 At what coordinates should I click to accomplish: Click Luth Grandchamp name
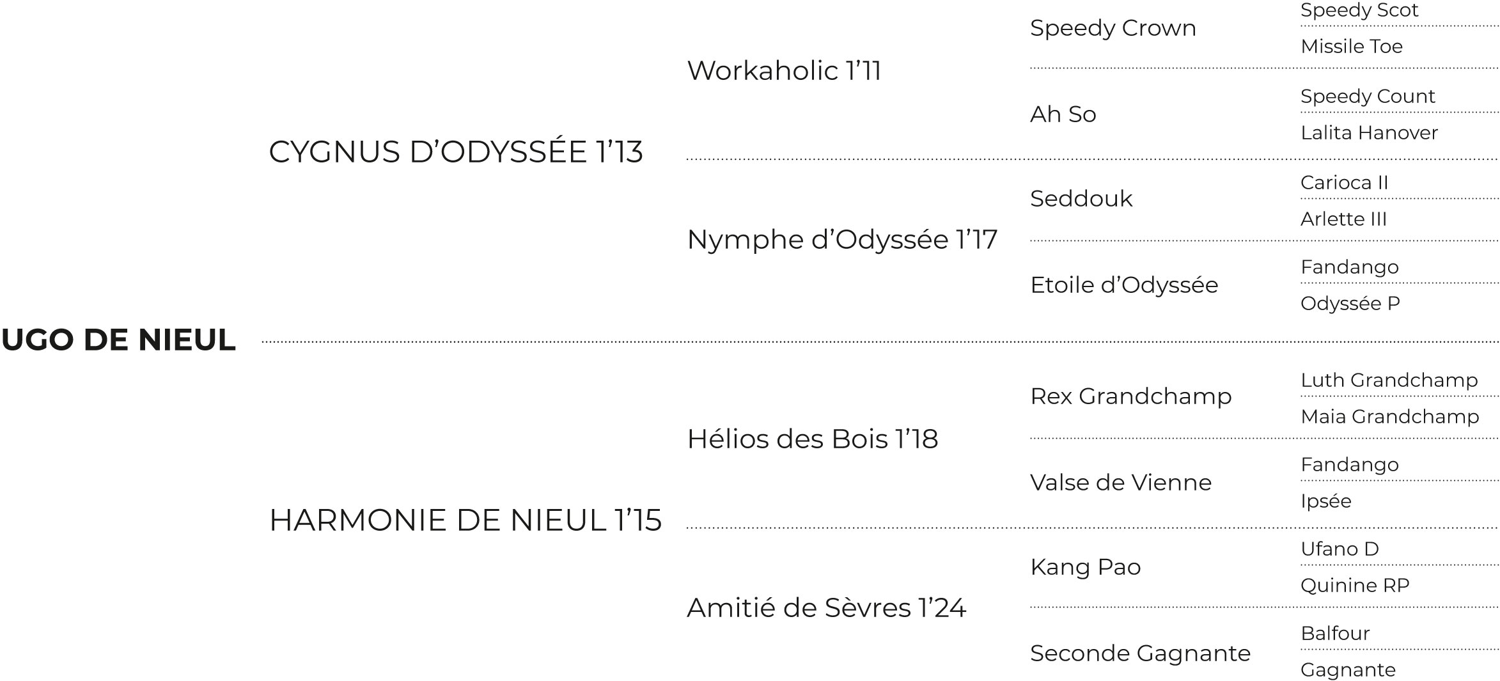tap(1389, 380)
